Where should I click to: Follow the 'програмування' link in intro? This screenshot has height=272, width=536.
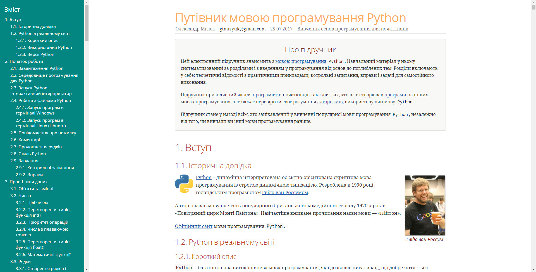(x=309, y=61)
